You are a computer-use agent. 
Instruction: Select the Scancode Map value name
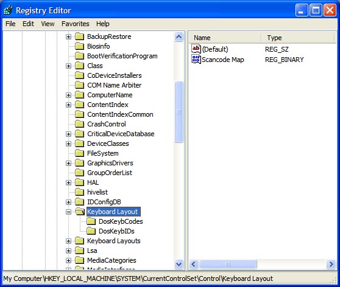coord(222,60)
